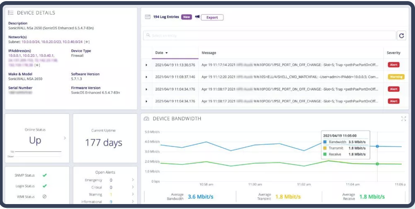
Task: Refresh the log entries list
Action: (401, 36)
